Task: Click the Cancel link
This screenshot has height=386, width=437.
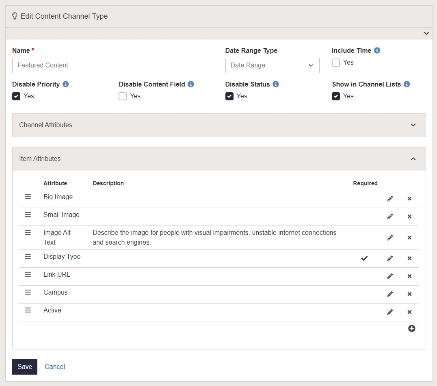Action: point(55,367)
